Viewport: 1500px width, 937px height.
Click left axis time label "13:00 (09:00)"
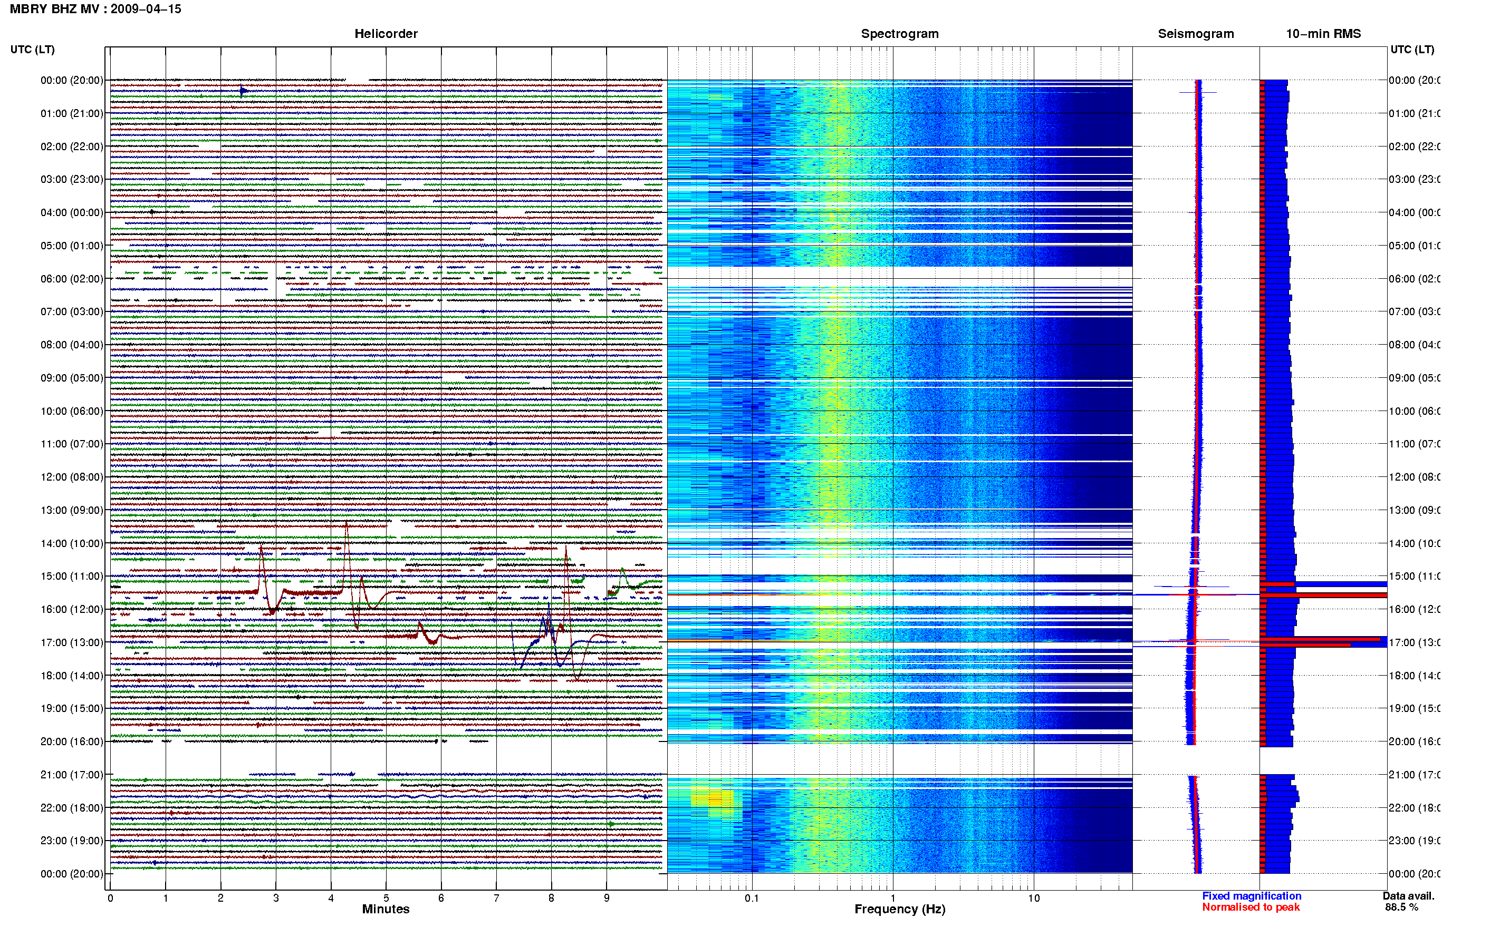pyautogui.click(x=72, y=510)
